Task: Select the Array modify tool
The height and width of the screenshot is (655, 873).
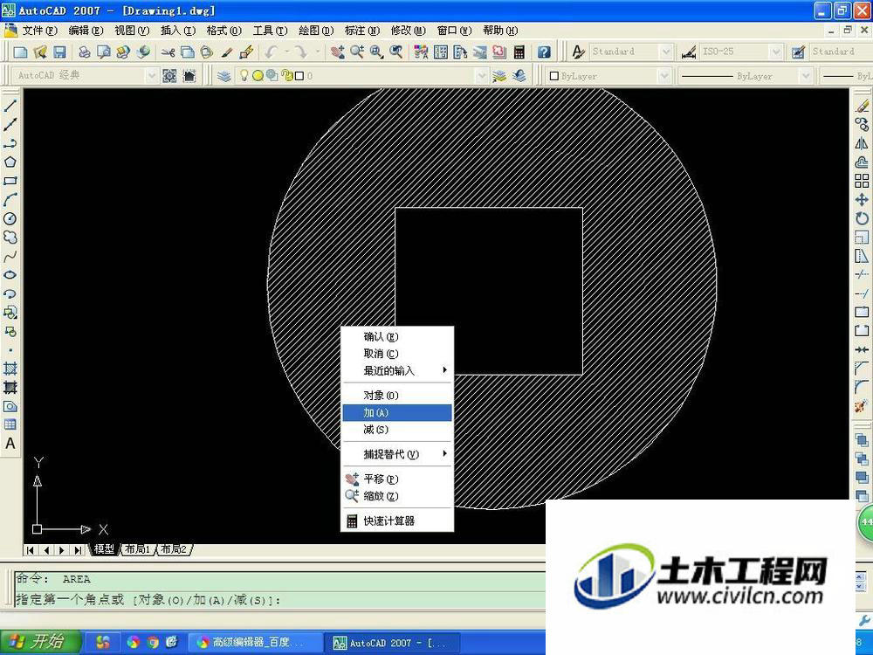Action: (x=862, y=181)
